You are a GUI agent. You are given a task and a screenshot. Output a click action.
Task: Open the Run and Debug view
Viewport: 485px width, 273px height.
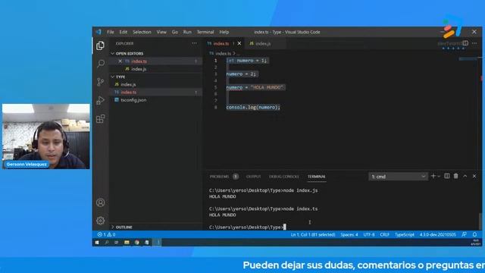point(101,100)
